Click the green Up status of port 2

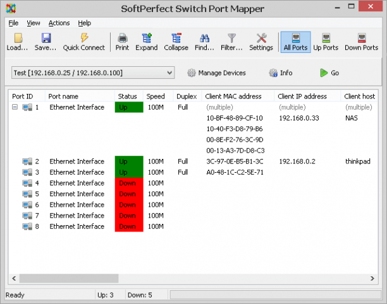click(x=129, y=161)
